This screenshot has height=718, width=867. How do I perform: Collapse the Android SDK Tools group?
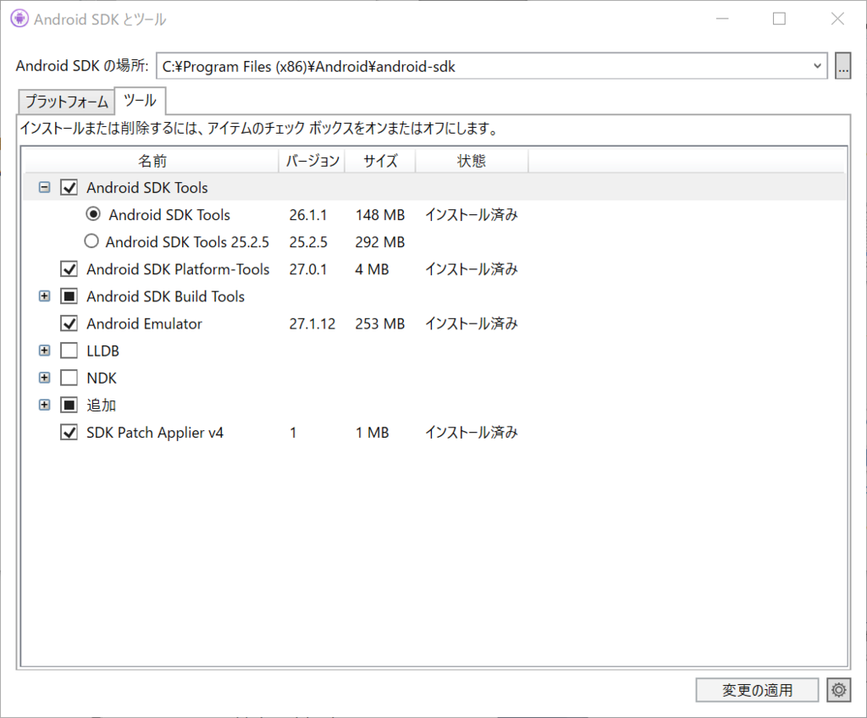(44, 187)
